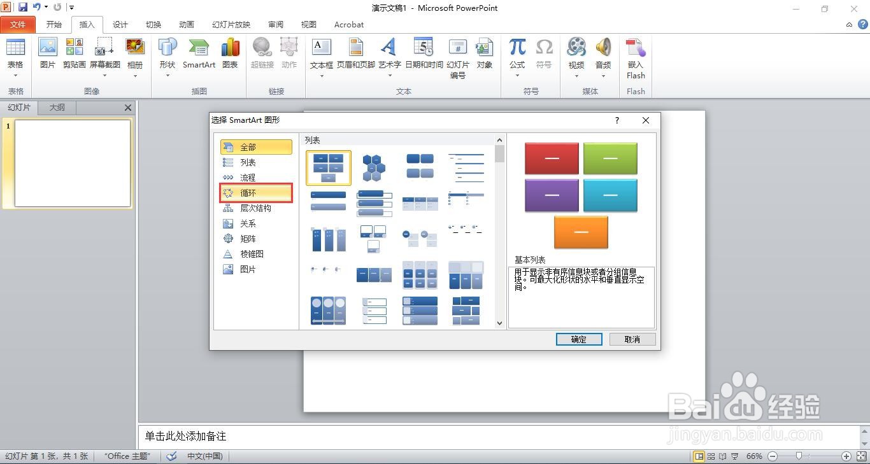Open the 剪贴画 clip art tool
This screenshot has width=870, height=464.
tap(75, 54)
